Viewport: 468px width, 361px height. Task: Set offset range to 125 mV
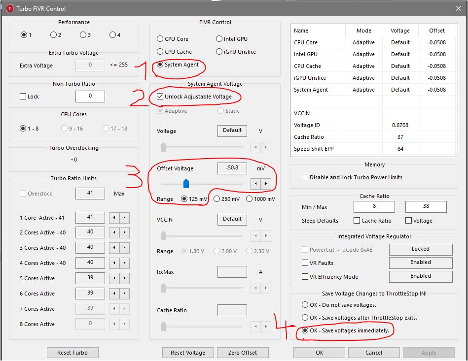[194, 199]
